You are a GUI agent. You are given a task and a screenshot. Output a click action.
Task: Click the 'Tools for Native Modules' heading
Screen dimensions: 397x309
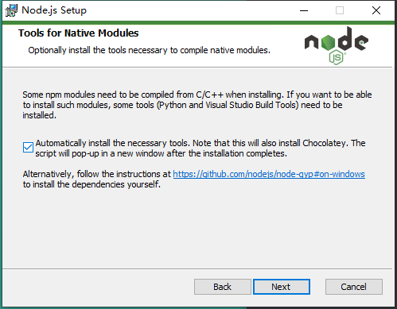point(78,33)
